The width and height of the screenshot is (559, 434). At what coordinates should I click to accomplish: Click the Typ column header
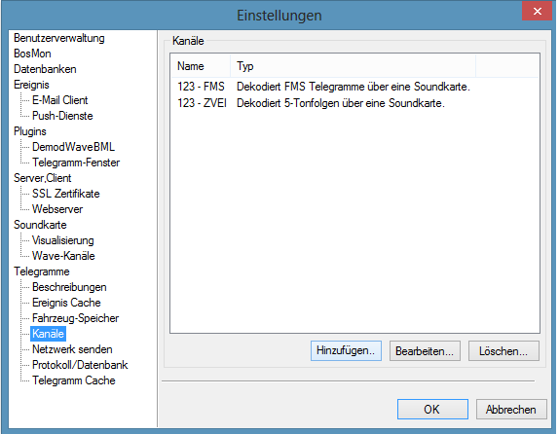tap(353, 66)
